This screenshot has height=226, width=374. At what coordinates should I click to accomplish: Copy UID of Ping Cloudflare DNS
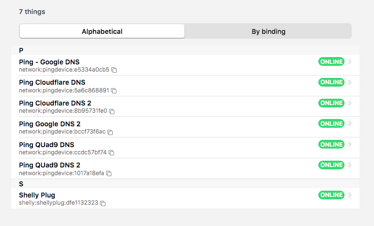click(114, 90)
